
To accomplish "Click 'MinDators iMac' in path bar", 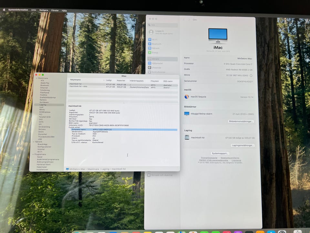I will (77, 169).
